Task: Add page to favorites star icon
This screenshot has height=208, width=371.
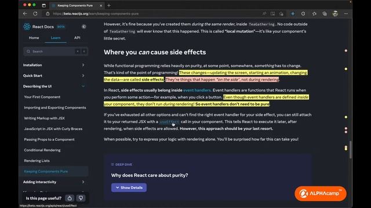Action: point(281,14)
